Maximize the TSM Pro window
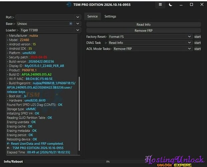The width and height of the screenshot is (207, 167). (191, 5)
